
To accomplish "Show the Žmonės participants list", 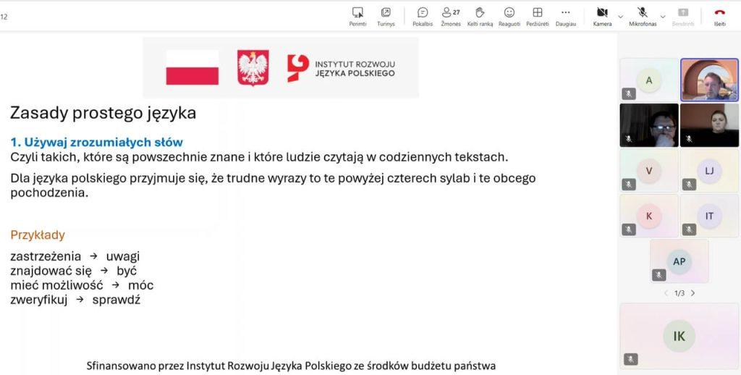I will click(x=450, y=13).
